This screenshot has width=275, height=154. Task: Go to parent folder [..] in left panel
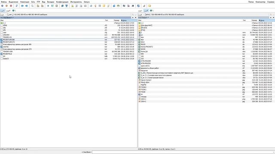click(69, 23)
